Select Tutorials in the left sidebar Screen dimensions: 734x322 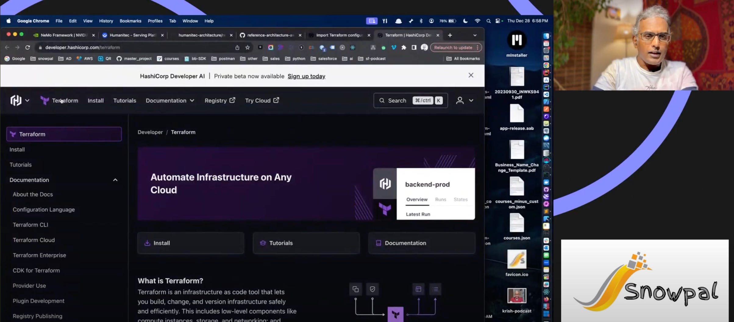[x=20, y=165]
